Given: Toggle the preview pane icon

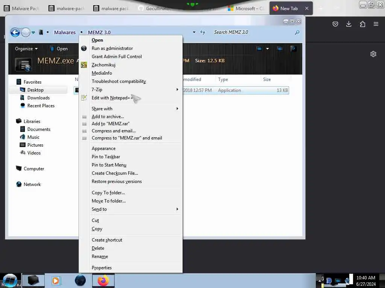Looking at the screenshot, I should coord(280,49).
